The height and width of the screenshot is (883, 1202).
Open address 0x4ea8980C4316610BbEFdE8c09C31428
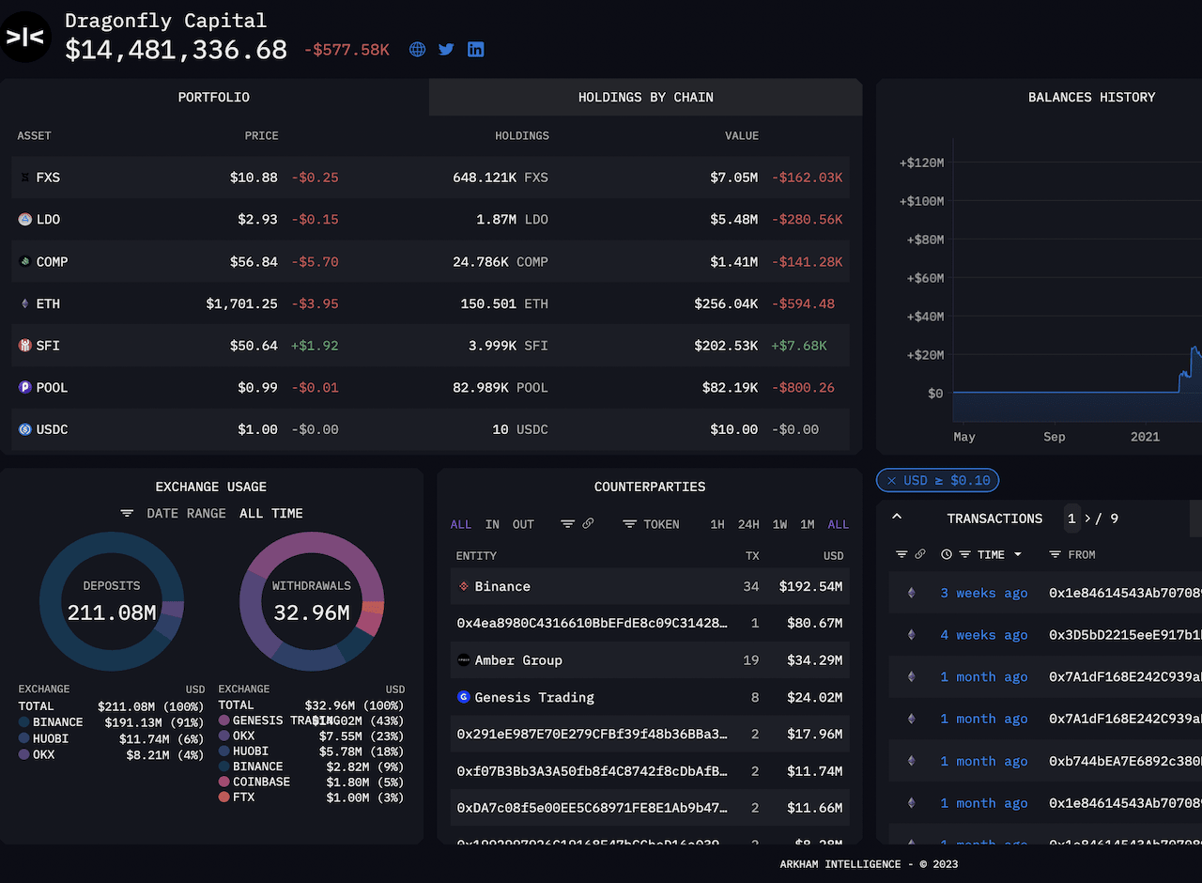click(593, 623)
